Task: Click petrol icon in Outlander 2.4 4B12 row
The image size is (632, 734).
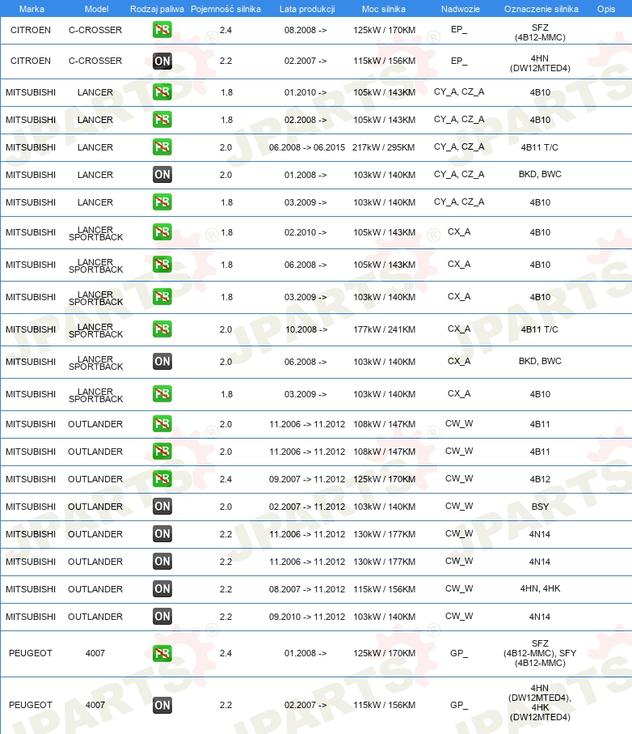Action: (162, 478)
